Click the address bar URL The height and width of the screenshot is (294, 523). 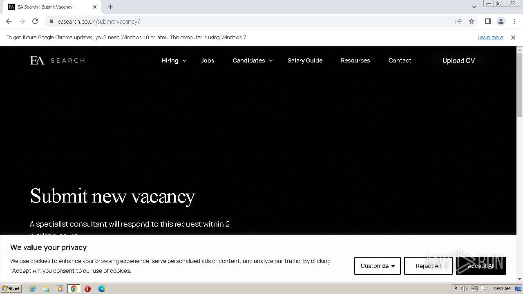click(x=98, y=21)
